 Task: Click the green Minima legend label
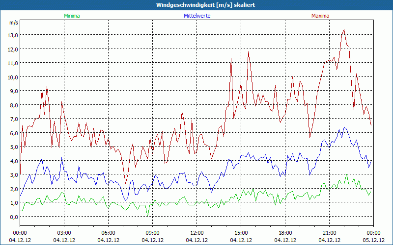click(x=72, y=16)
